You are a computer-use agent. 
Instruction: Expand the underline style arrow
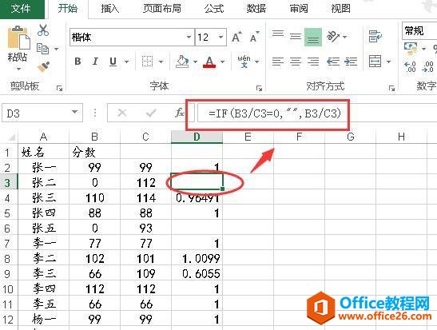pyautogui.click(x=126, y=62)
